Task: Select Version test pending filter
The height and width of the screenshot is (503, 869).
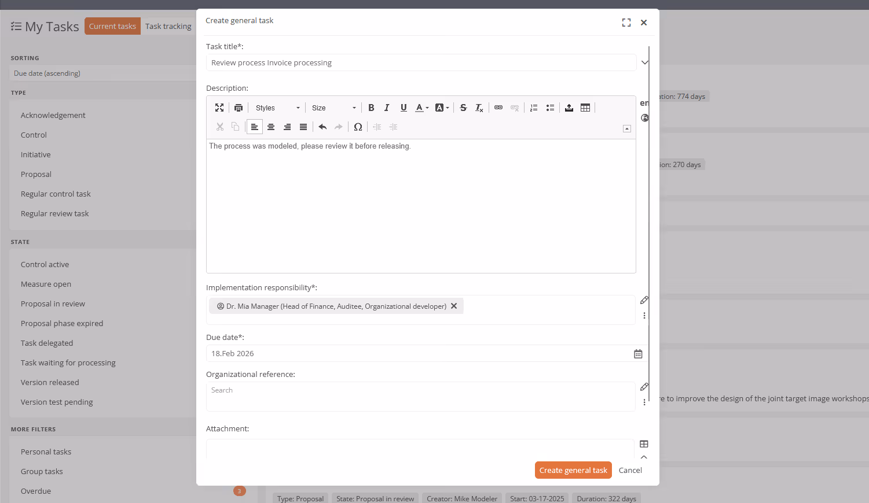Action: pos(57,402)
